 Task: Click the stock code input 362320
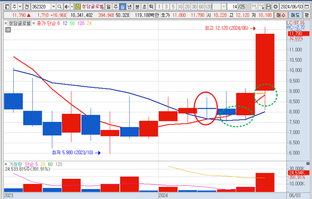[x=41, y=7]
